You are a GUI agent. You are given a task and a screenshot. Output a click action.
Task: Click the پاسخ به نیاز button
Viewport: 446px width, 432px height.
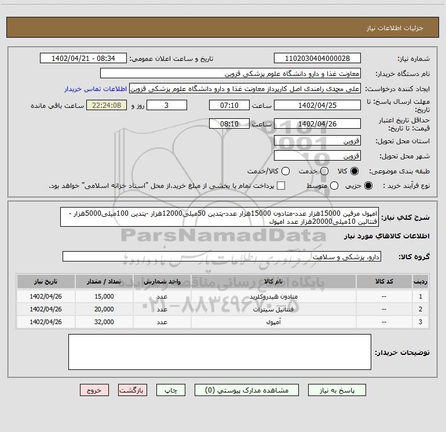337,390
